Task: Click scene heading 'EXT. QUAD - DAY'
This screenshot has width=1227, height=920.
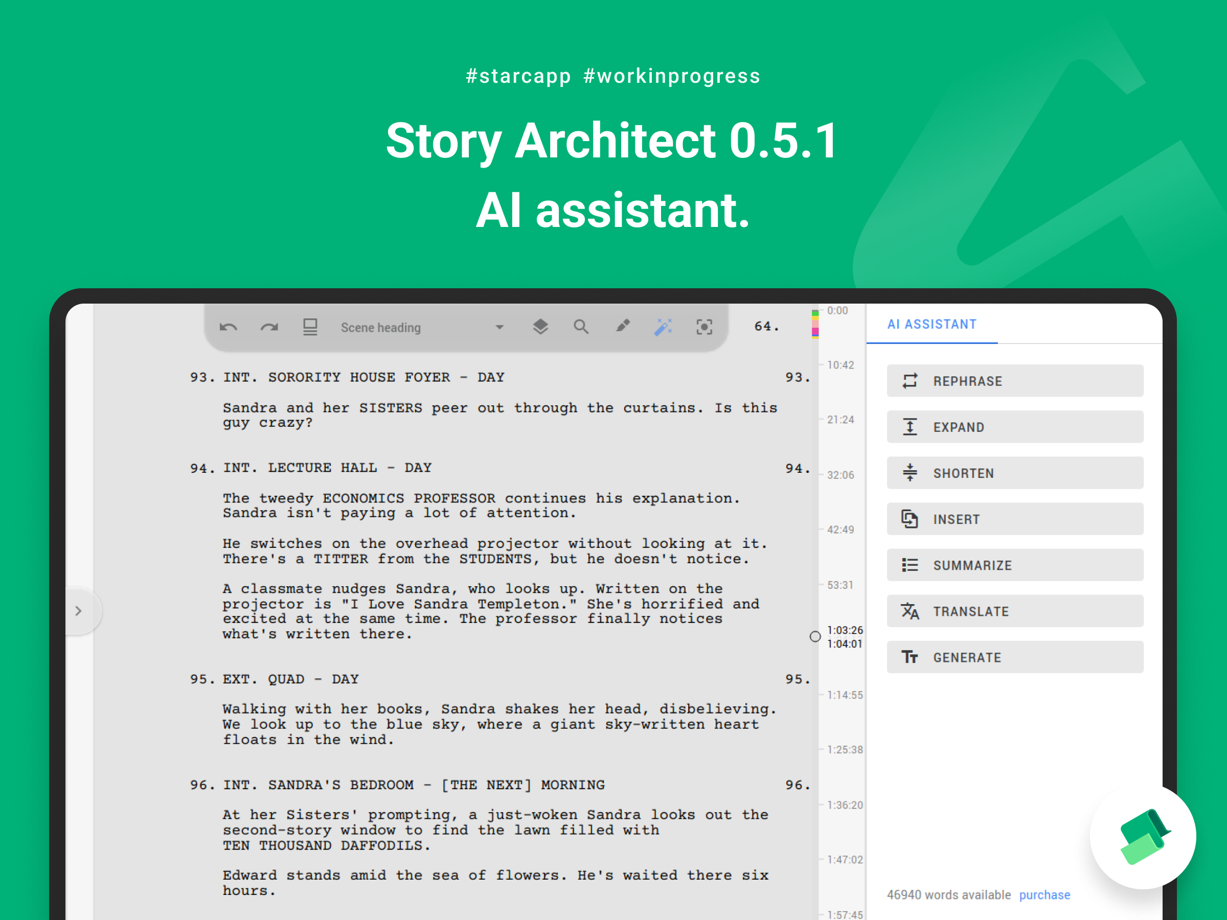Action: tap(291, 679)
